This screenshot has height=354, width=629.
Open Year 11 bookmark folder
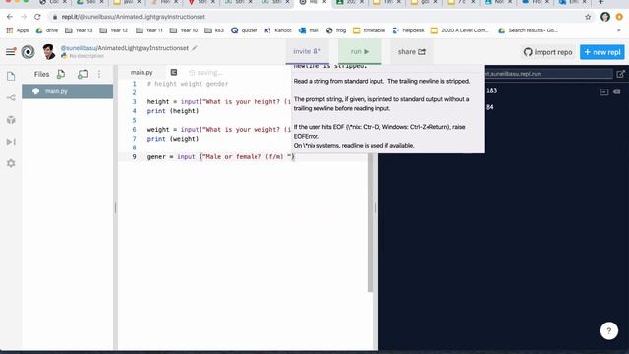[149, 30]
